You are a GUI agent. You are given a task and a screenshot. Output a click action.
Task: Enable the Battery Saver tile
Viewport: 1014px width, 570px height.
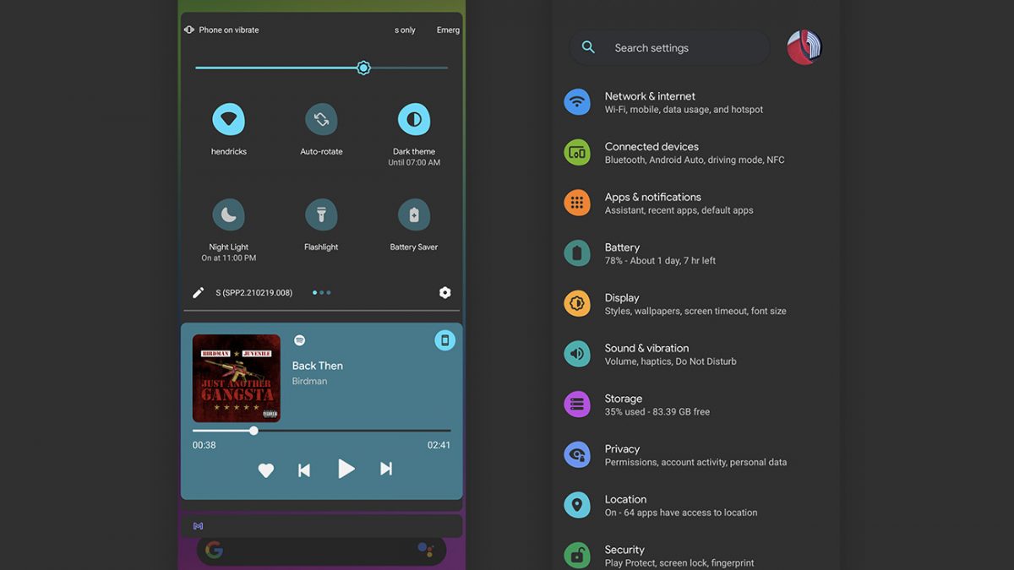click(414, 215)
